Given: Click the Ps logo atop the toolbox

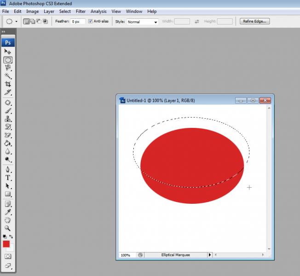Looking at the screenshot, I should pyautogui.click(x=8, y=42).
